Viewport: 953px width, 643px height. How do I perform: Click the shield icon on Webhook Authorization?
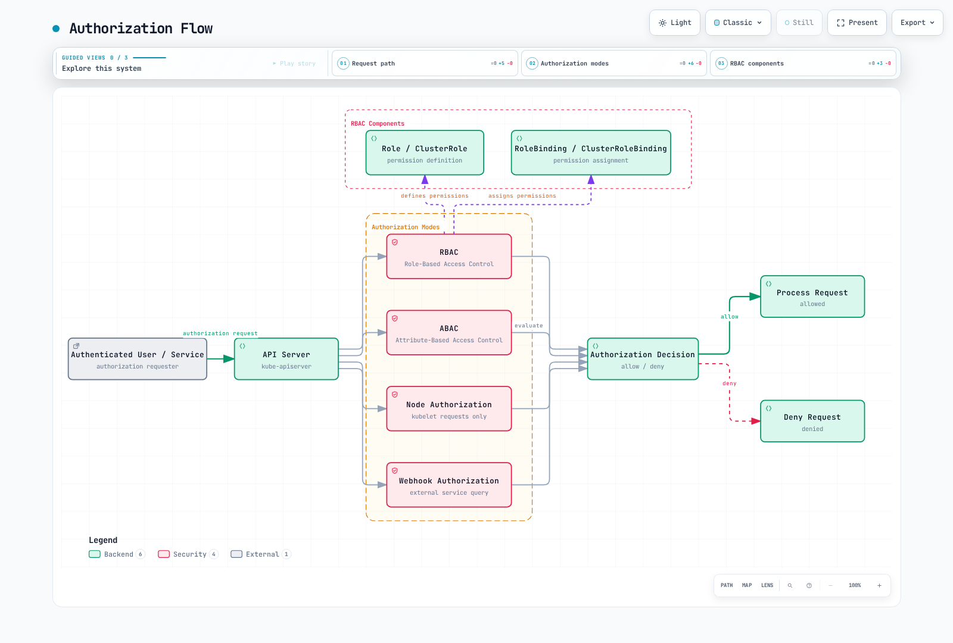[x=395, y=471]
